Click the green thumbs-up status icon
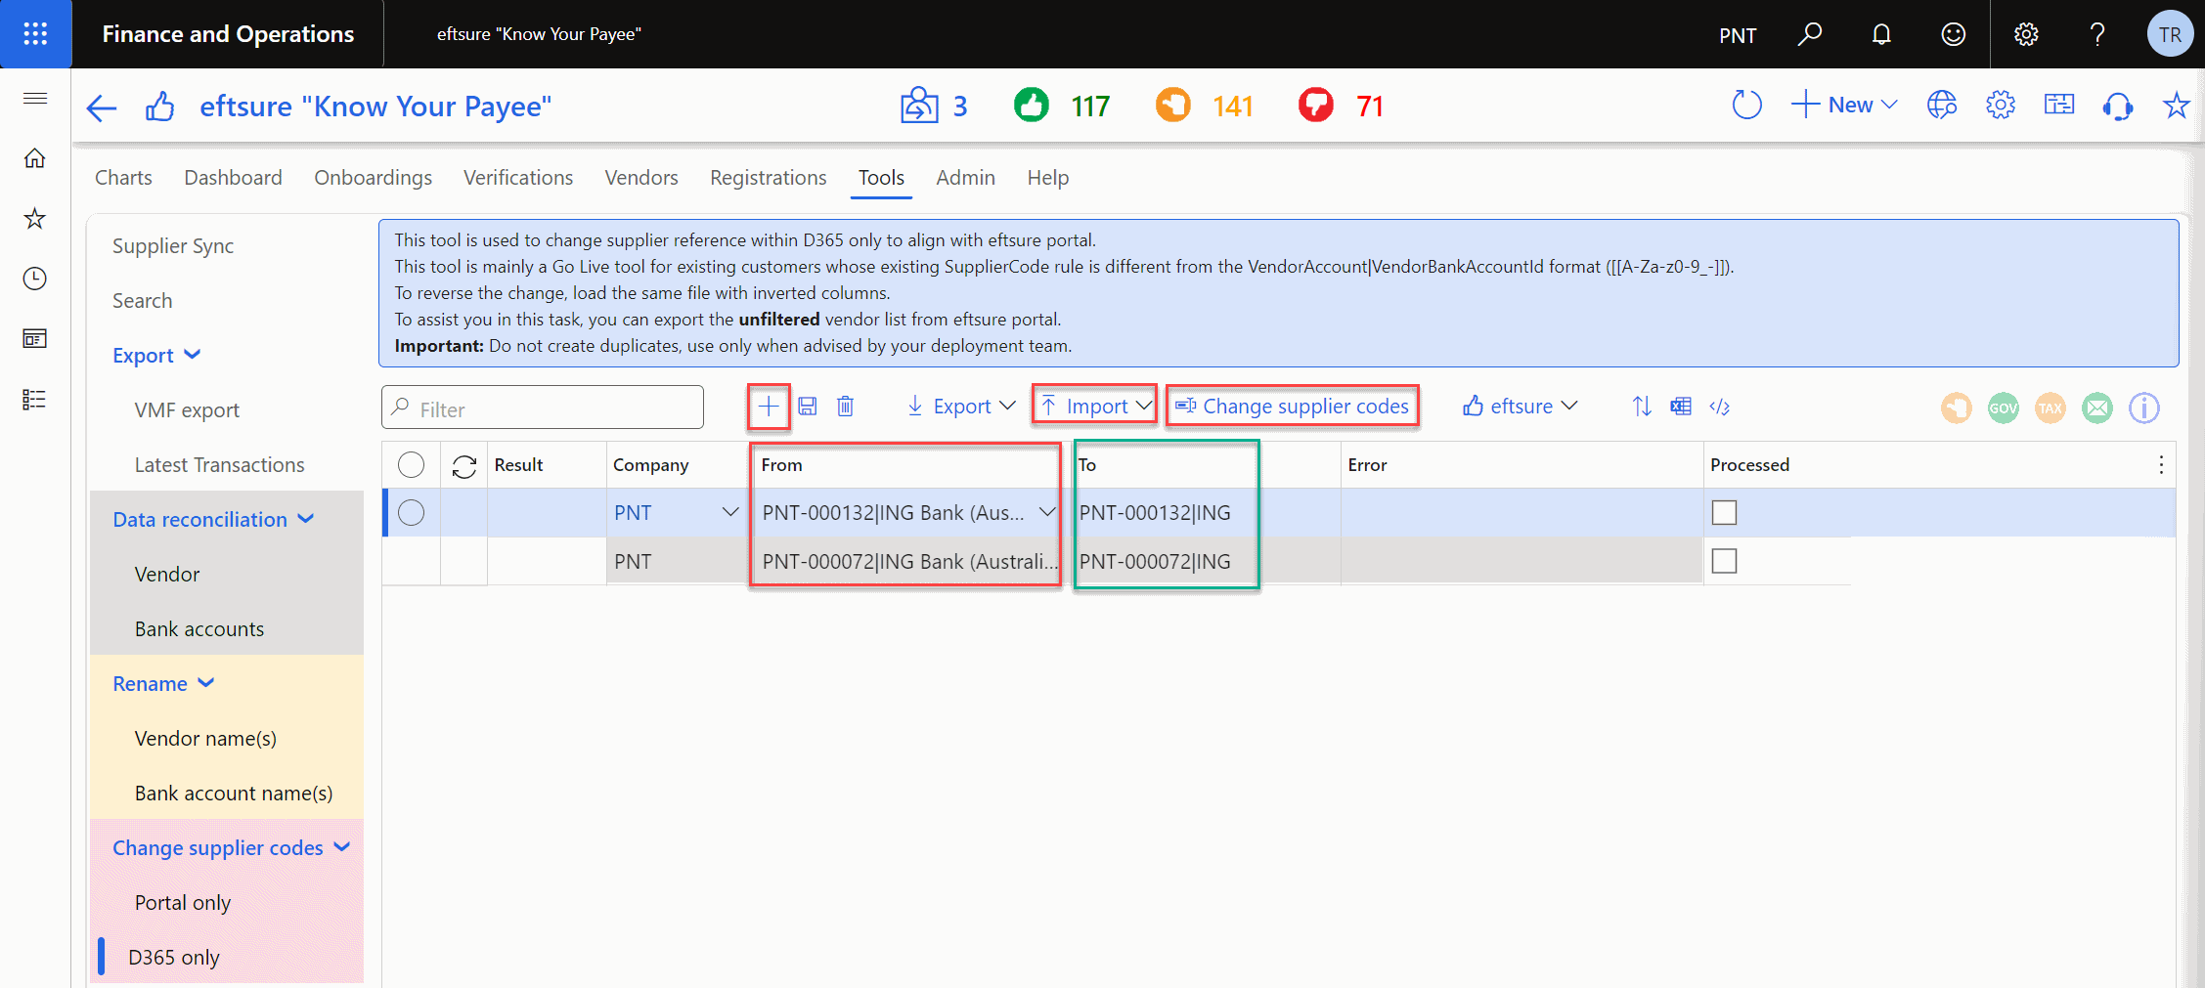The width and height of the screenshot is (2205, 988). pyautogui.click(x=1032, y=105)
